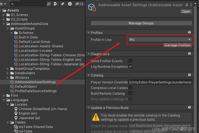This screenshot has width=199, height=133.
Task: Collapse the Profiles section
Action: 89,33
